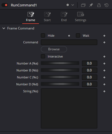
Task: Click the Browse button
Action: tap(54, 49)
